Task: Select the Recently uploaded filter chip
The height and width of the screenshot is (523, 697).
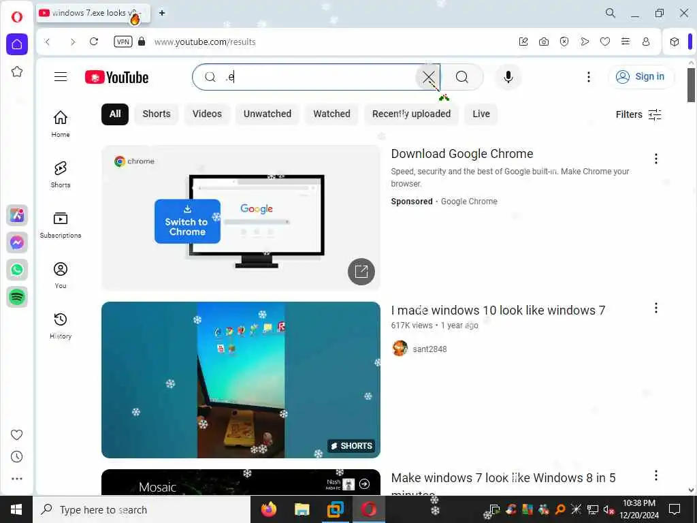Action: 412,114
